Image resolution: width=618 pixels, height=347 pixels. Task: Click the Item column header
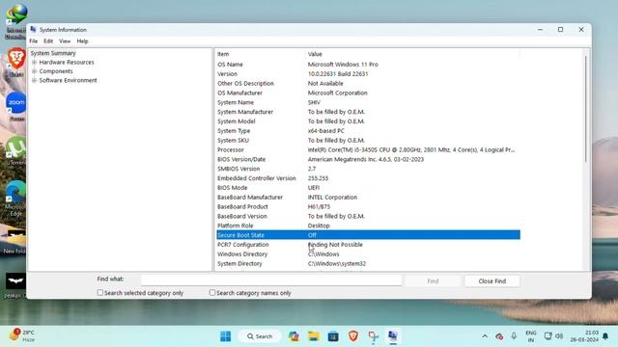260,54
